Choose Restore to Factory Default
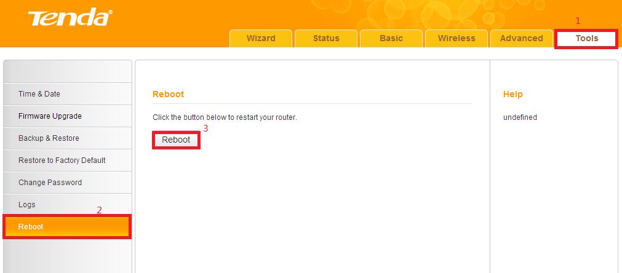This screenshot has height=273, width=622. 62,160
